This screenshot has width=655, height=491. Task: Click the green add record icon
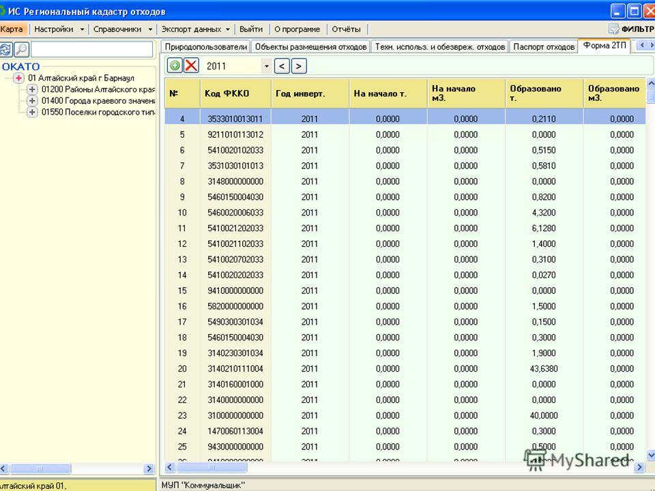(175, 65)
